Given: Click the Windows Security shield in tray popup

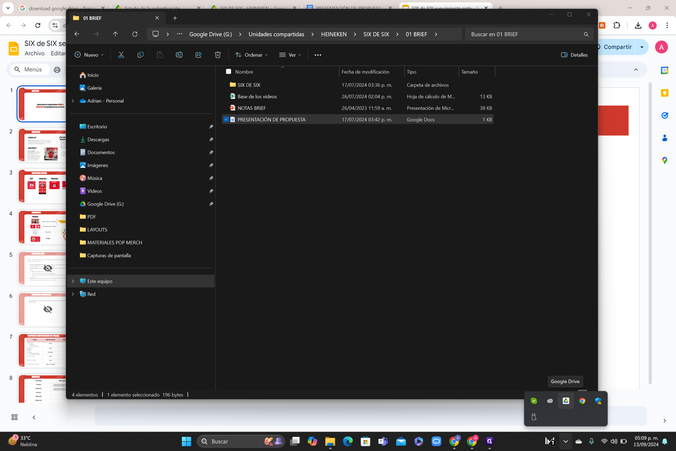Looking at the screenshot, I should (x=598, y=401).
